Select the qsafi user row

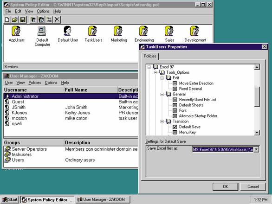click(x=71, y=124)
